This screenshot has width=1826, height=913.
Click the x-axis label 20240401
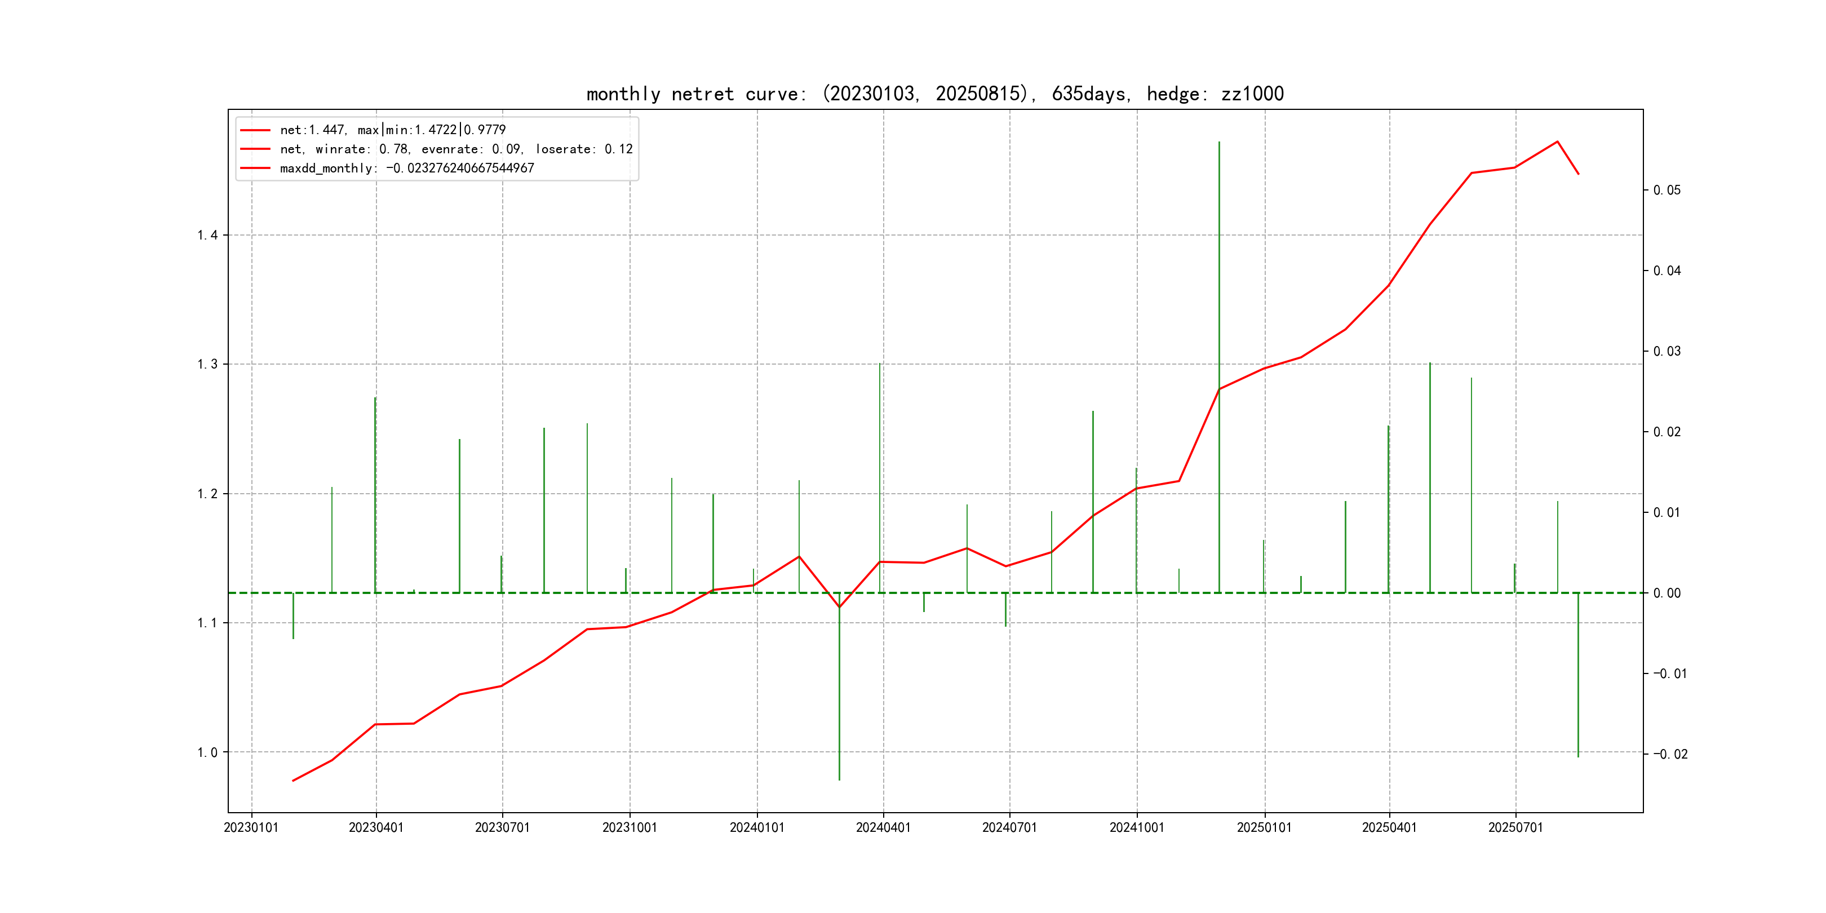(x=883, y=827)
